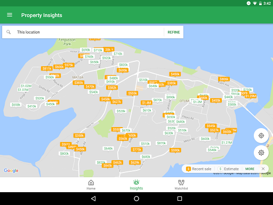Image resolution: width=273 pixels, height=205 pixels.
Task: Select the $1.4M recent sale marker
Action: click(x=147, y=103)
